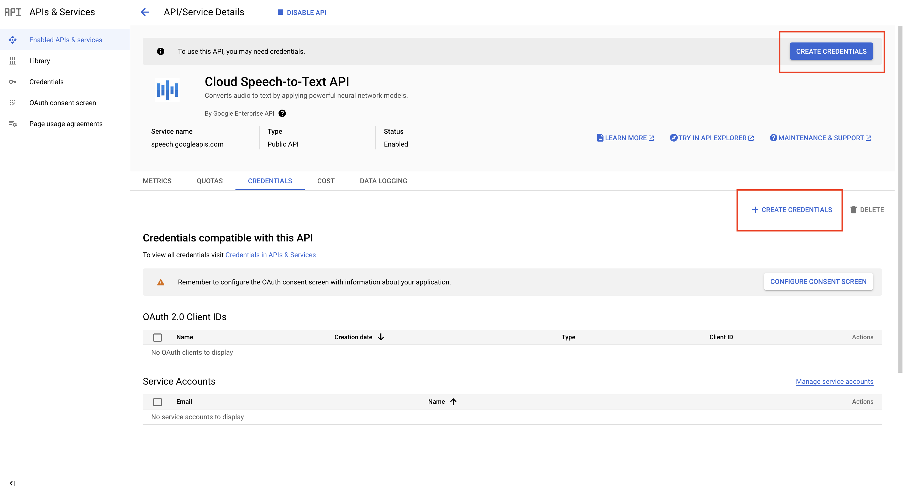This screenshot has width=903, height=496.
Task: Open OAuth consent screen in sidebar
Action: [x=65, y=103]
